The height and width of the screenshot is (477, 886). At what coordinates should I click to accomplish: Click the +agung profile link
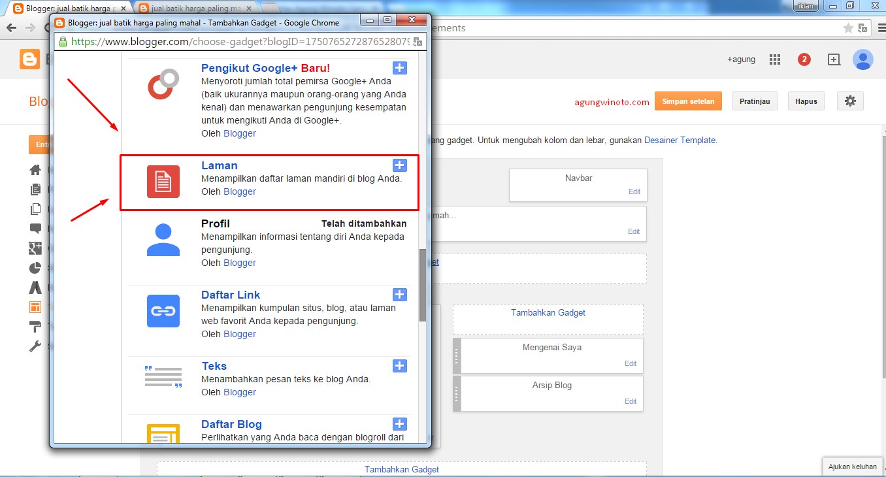(741, 59)
